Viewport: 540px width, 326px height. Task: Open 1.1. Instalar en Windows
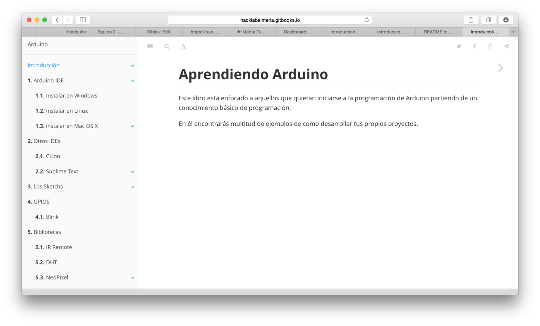coord(66,96)
